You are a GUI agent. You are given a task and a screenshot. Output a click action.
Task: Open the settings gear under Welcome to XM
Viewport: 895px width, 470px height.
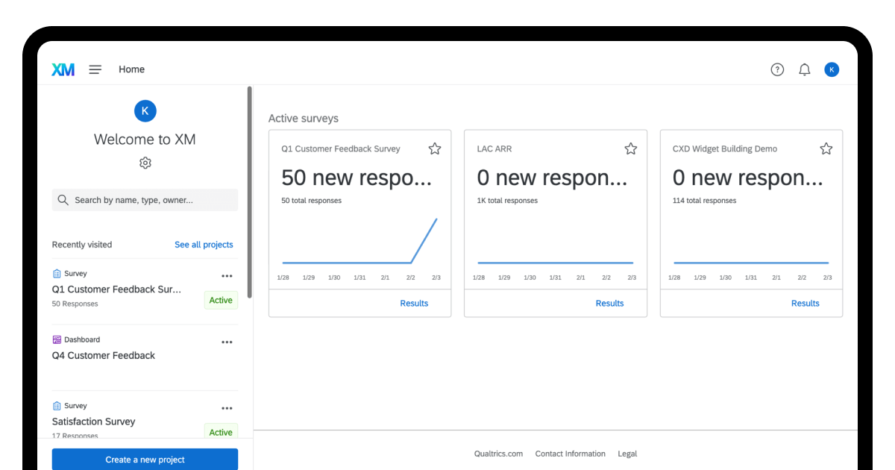tap(145, 163)
